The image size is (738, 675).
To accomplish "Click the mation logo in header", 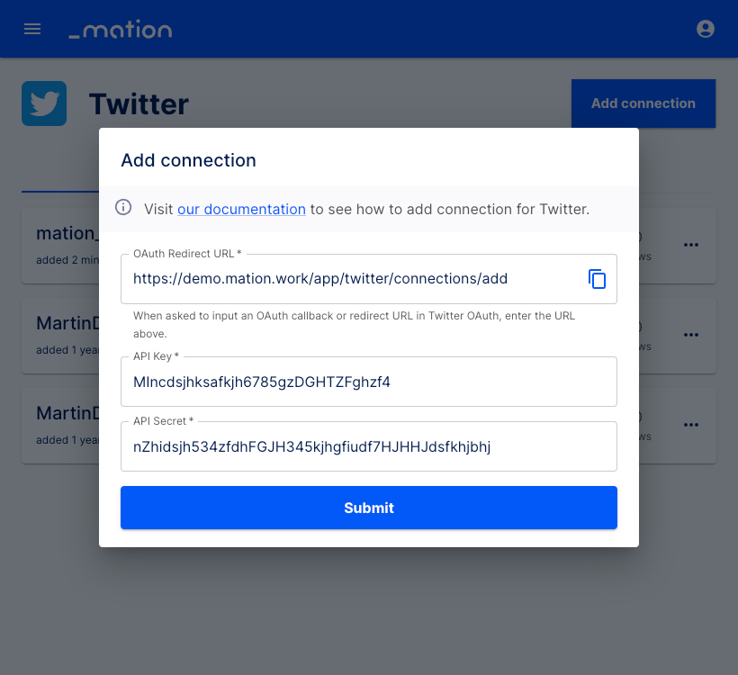I will (121, 29).
